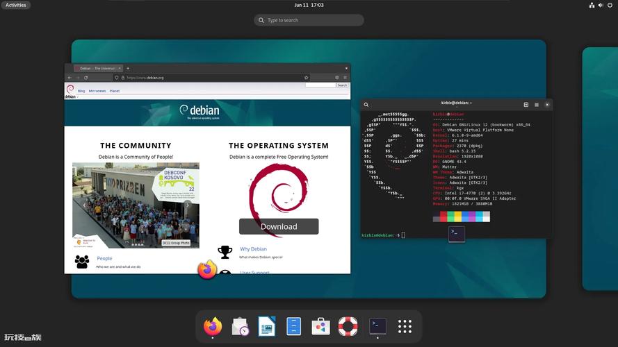This screenshot has width=618, height=347.
Task: Open the Files manager in dock
Action: click(x=293, y=326)
